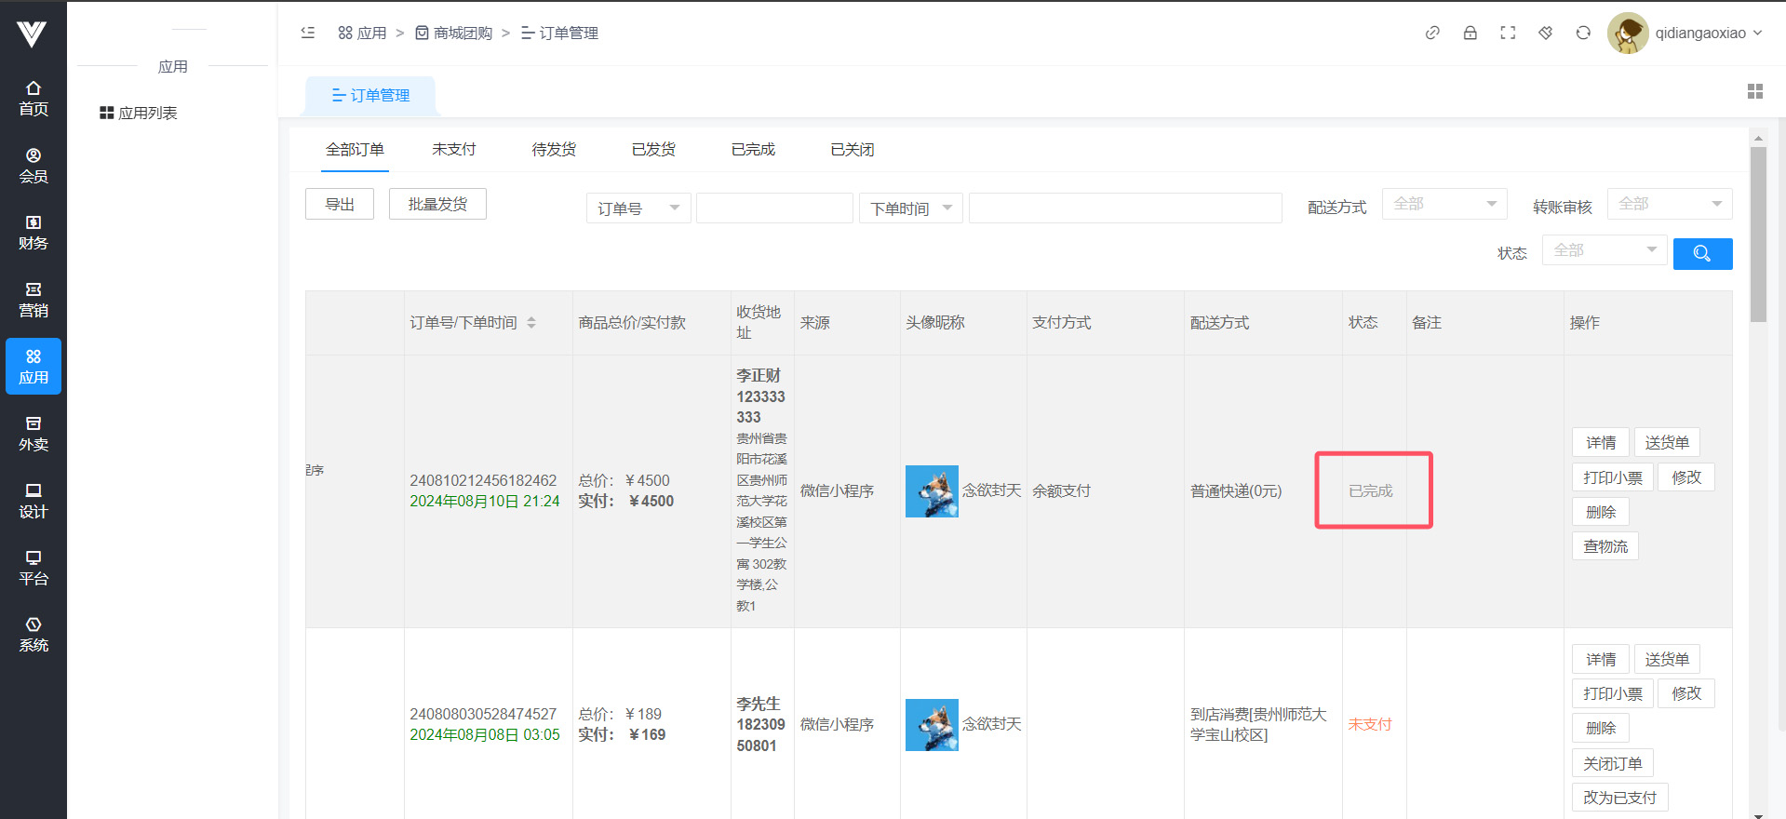Screen dimensions: 1786x819
Task: Collapse the sidebar with the menu fold icon
Action: (x=308, y=33)
